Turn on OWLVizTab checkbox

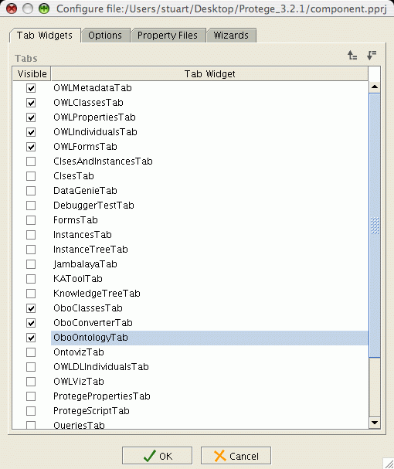tap(31, 382)
